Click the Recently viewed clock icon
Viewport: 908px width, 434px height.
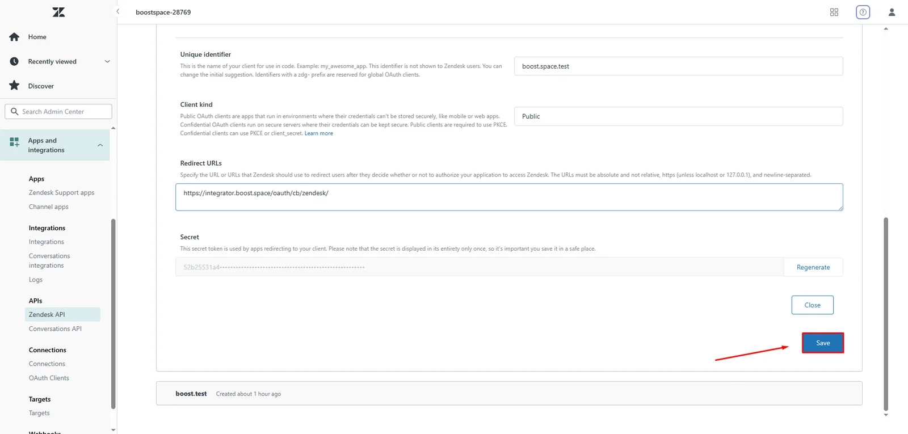click(x=14, y=61)
